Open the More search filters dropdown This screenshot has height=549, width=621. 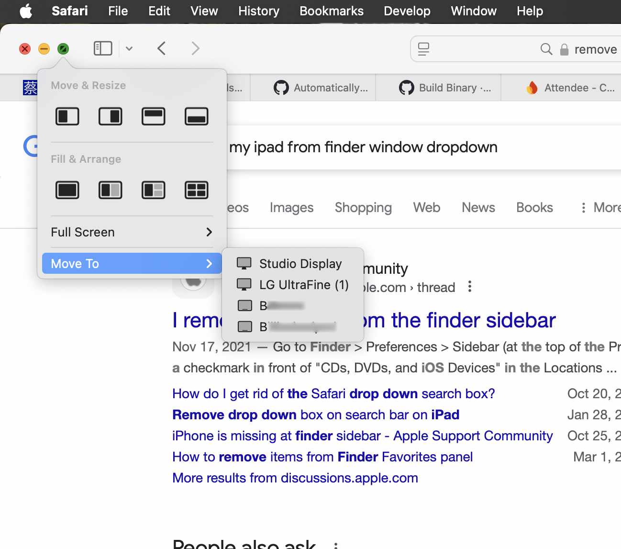[x=600, y=208]
